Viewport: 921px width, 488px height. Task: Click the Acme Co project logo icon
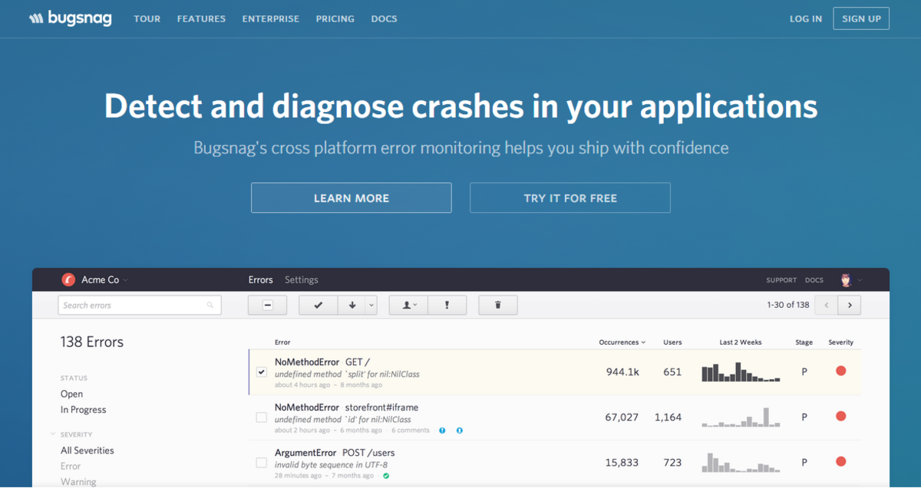pos(68,280)
